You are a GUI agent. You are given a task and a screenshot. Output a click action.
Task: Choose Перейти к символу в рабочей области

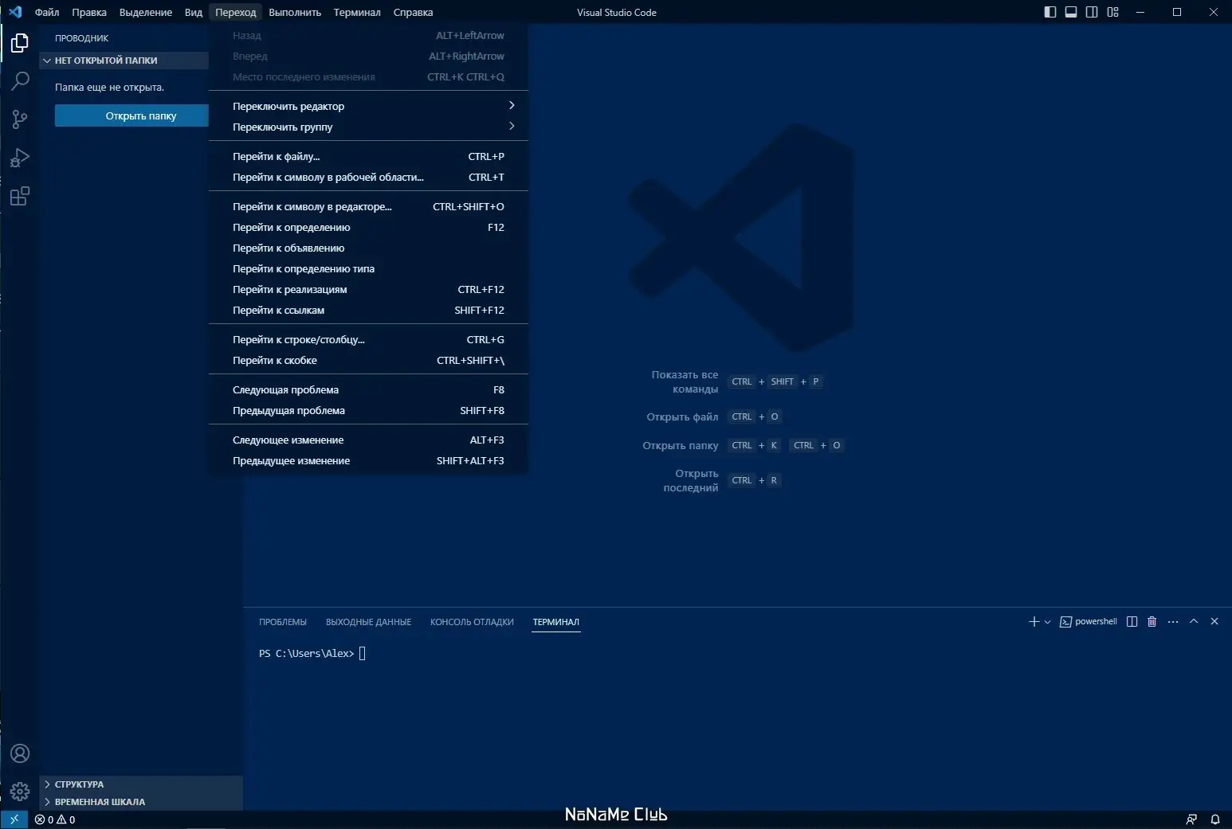point(368,177)
